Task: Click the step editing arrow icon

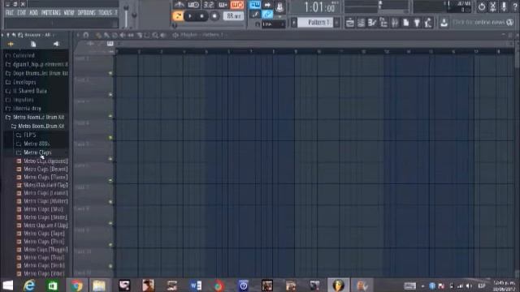Action: click(267, 5)
